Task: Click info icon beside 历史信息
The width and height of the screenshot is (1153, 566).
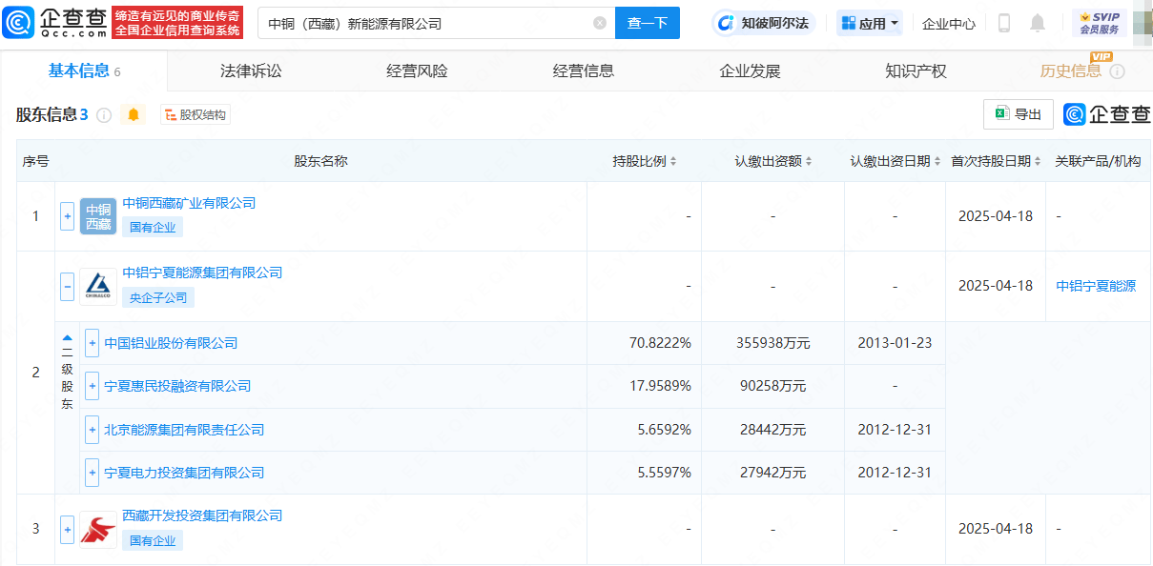Action: [x=1117, y=71]
